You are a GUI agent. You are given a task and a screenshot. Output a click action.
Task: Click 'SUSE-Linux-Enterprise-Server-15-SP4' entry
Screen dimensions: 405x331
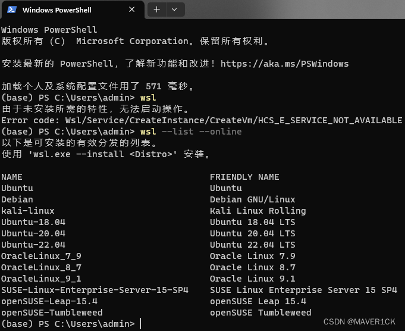tap(95, 290)
